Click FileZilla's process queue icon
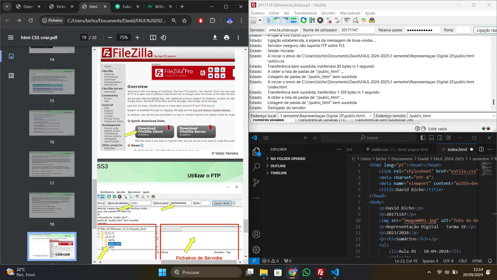Image resolution: width=497 pixels, height=280 pixels. click(312, 20)
